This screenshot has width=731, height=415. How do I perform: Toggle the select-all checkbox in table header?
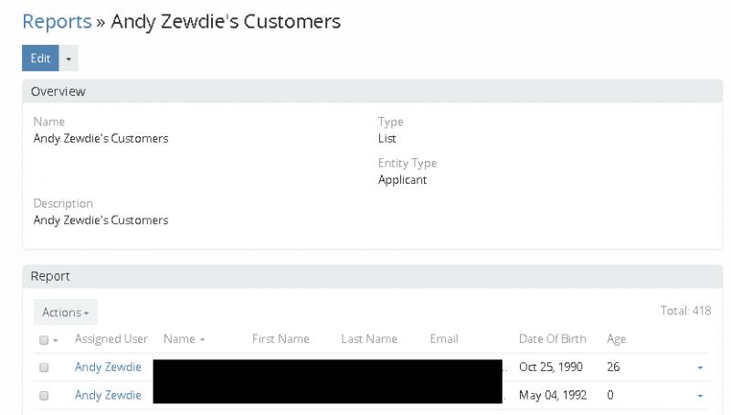(x=43, y=340)
